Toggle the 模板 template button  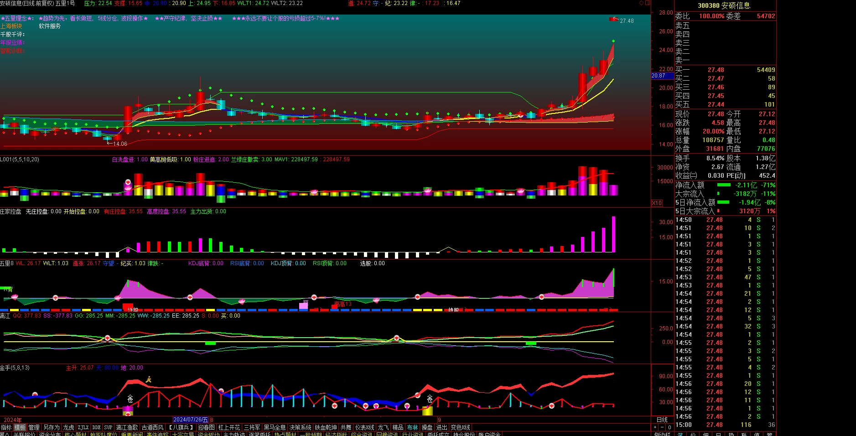(x=20, y=427)
